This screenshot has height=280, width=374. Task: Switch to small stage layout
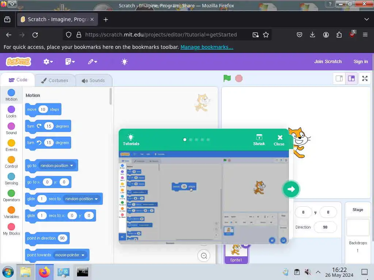339,78
